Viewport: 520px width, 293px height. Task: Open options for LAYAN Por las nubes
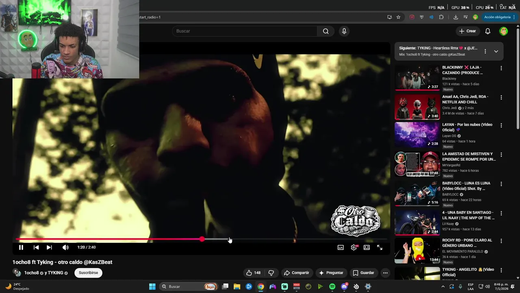[x=501, y=125]
